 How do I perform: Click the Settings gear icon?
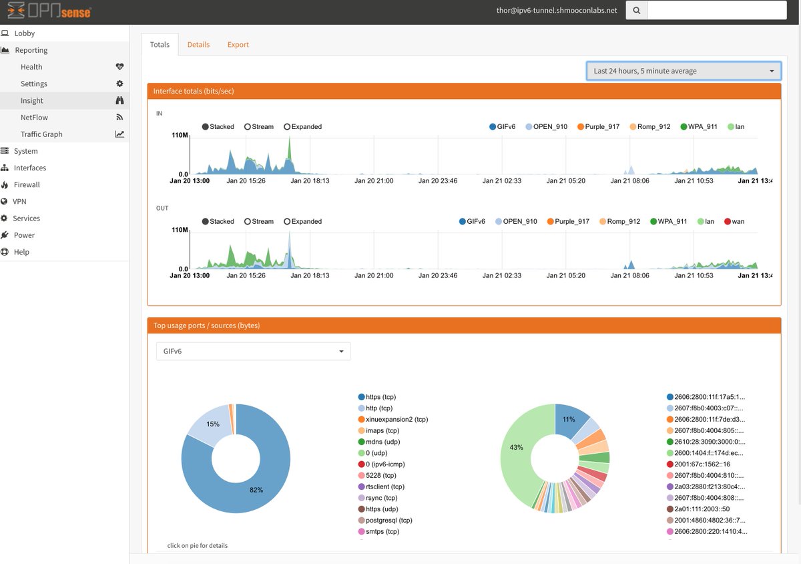coord(119,84)
